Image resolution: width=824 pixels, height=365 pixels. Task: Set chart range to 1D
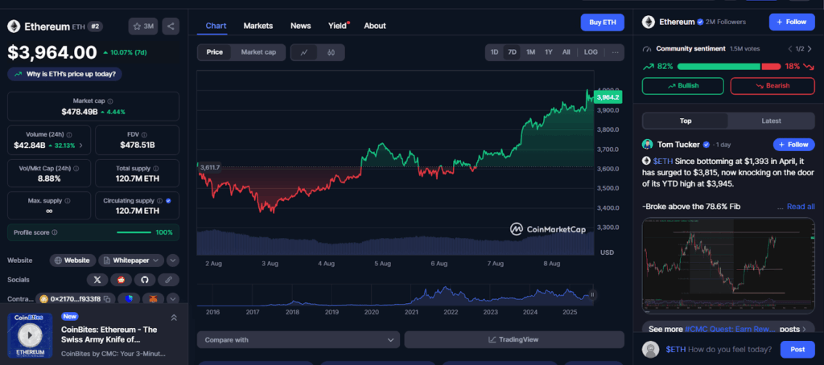(x=495, y=52)
